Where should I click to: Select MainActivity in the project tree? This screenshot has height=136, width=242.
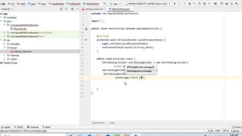pyautogui.click(x=20, y=29)
